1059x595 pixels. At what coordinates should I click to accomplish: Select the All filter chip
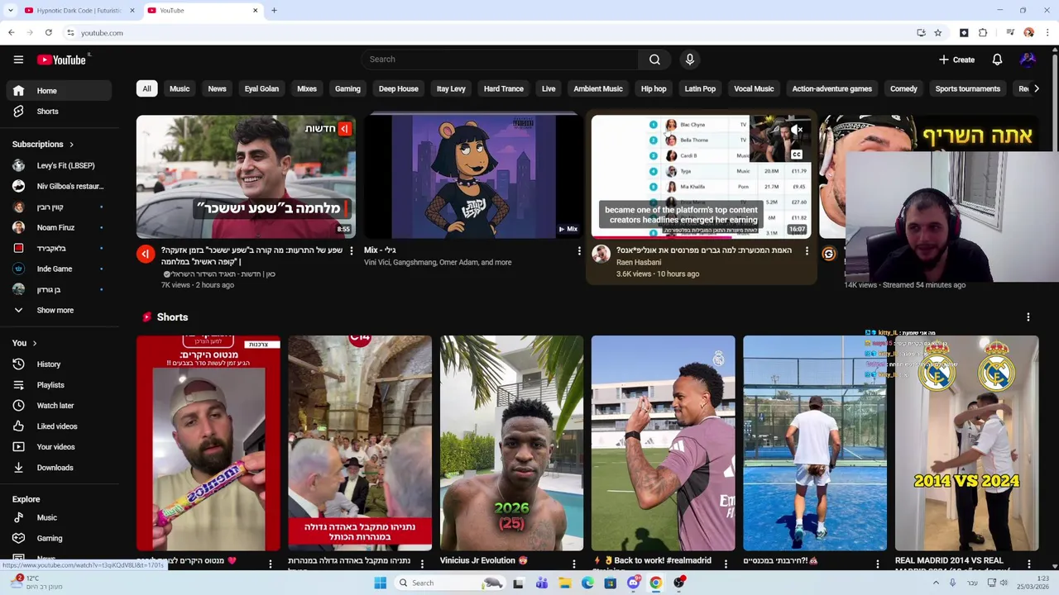coord(146,88)
